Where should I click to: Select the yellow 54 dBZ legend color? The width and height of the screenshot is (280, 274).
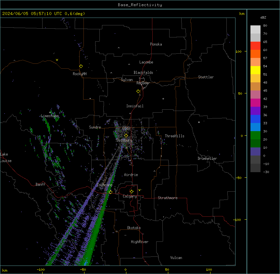tap(255, 70)
